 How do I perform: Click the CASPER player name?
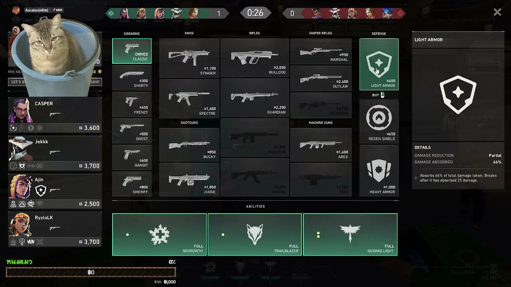(x=44, y=104)
